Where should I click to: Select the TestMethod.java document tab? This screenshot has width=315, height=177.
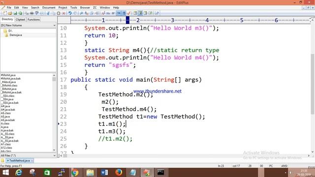click(x=20, y=161)
